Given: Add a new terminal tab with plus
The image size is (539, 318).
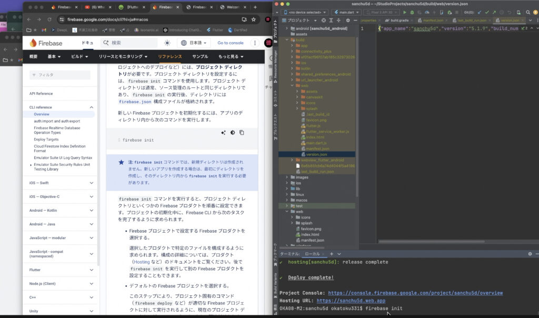Looking at the screenshot, I should pos(331,254).
